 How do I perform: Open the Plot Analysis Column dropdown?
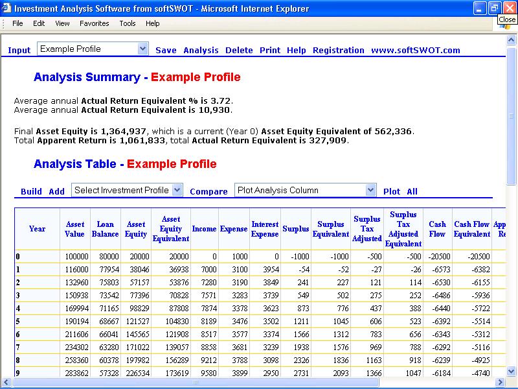(x=370, y=190)
